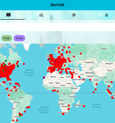Viewport: 115px width, 123px height.
Task: Click the Merfolk title
Action: pyautogui.click(x=58, y=5)
